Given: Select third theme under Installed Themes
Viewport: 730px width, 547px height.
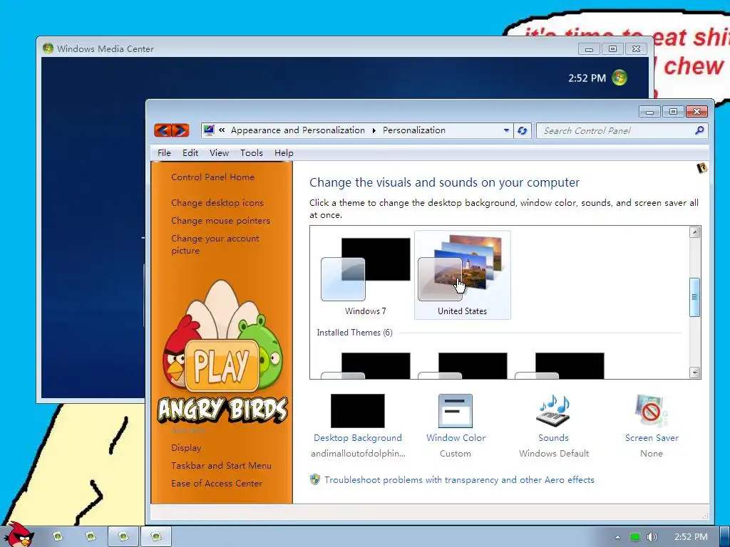Looking at the screenshot, I should tap(559, 365).
